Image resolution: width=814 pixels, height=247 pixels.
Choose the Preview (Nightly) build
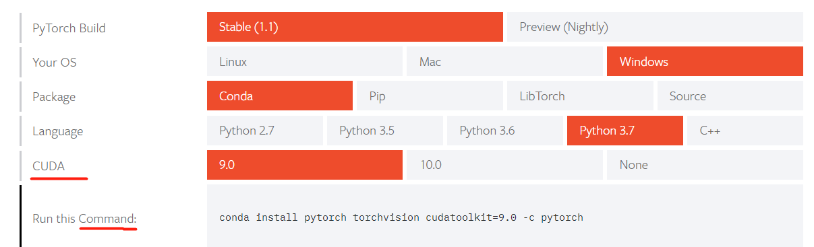tap(655, 27)
